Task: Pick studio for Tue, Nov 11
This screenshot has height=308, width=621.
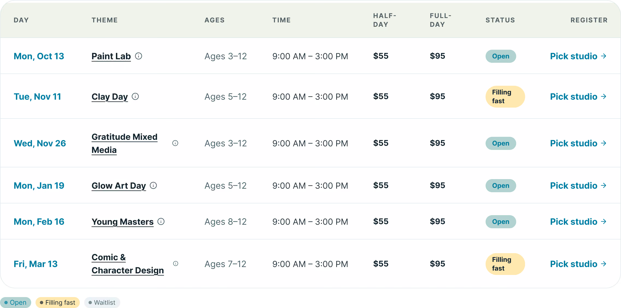Action: (578, 96)
